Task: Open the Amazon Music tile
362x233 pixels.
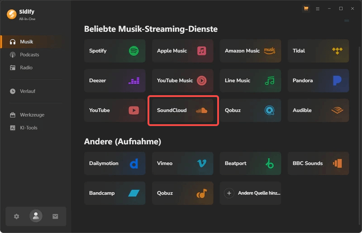Action: 250,51
